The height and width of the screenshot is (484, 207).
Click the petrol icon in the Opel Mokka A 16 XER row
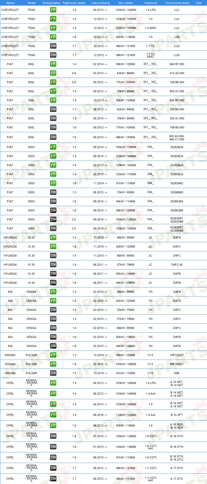pyautogui.click(x=53, y=425)
